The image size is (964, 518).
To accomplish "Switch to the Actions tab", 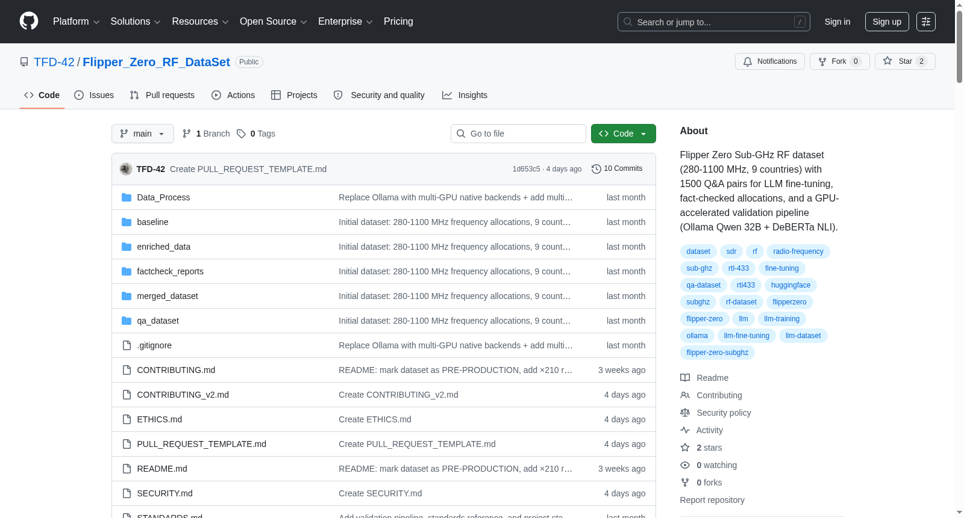I will (x=233, y=95).
